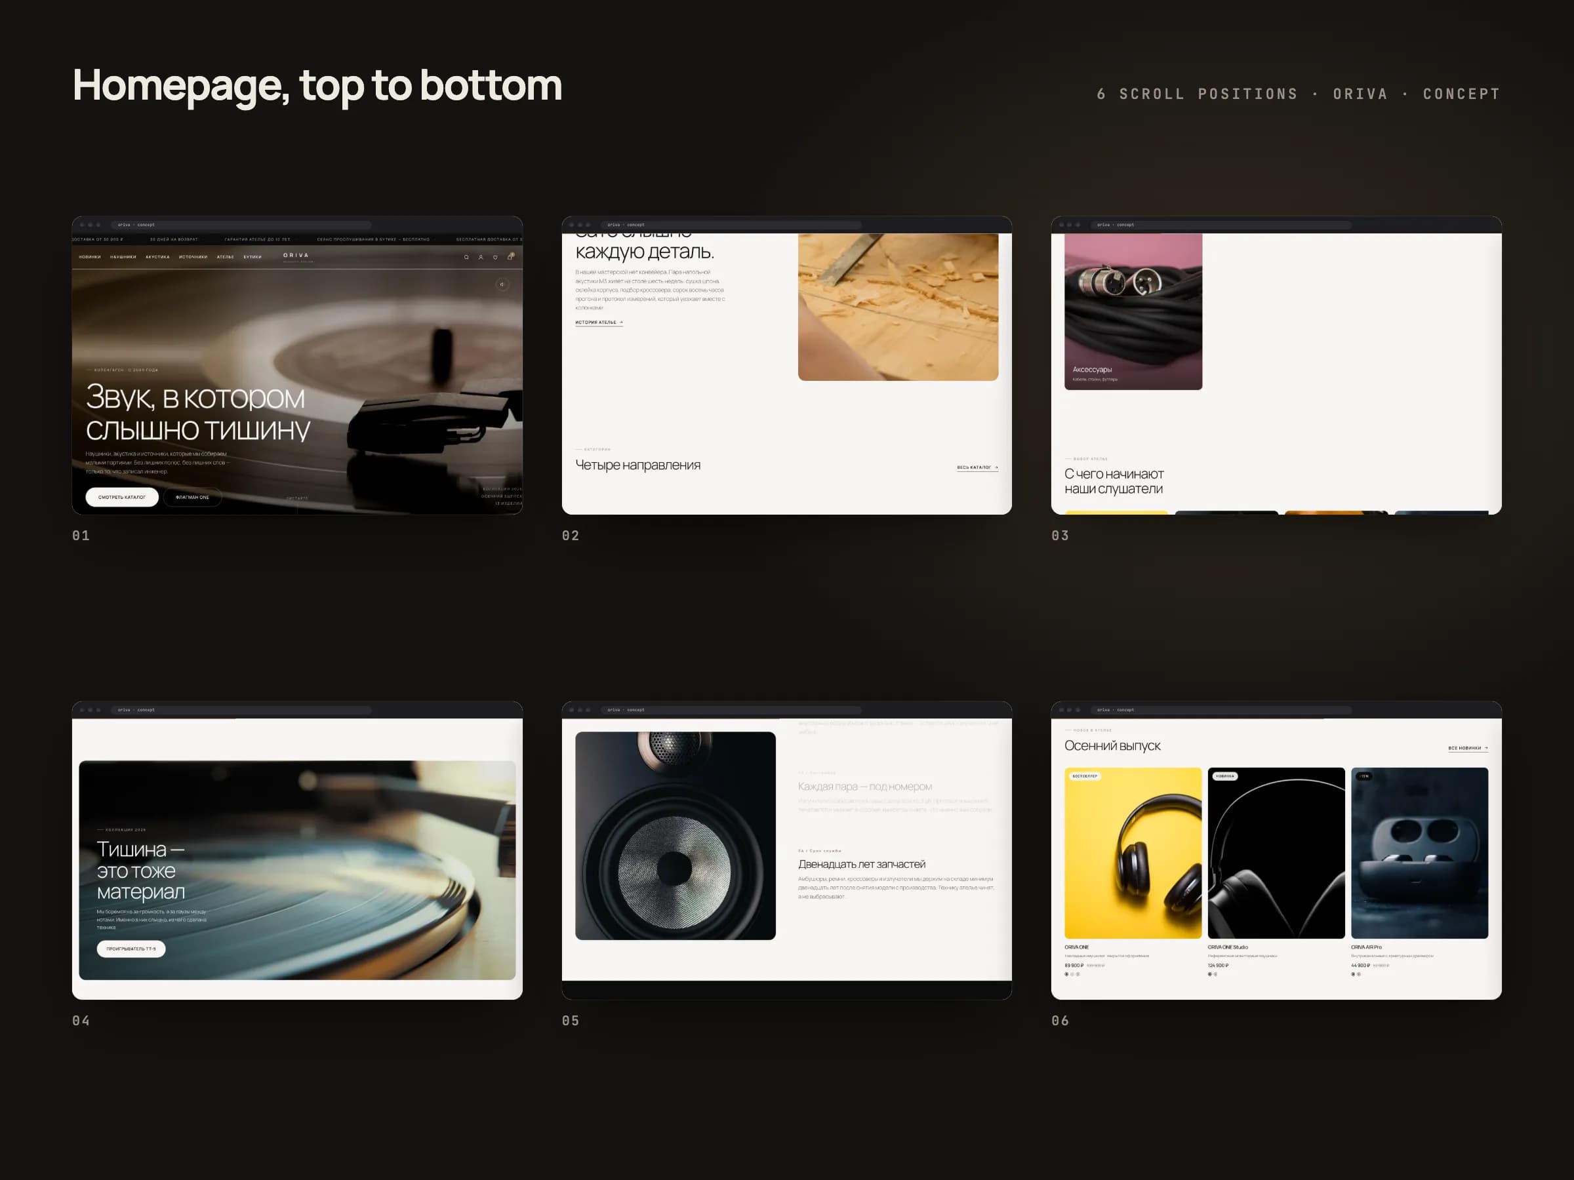Click the ORIVA AIR Pro product name

click(x=1366, y=947)
